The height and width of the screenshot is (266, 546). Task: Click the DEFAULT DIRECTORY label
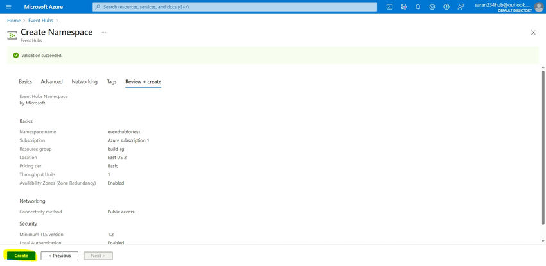pos(515,10)
